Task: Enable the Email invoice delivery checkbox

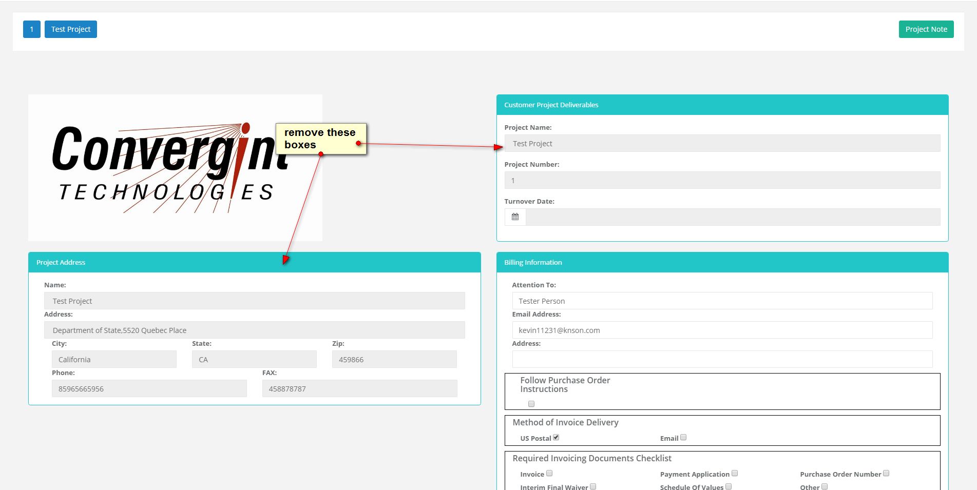Action: pyautogui.click(x=683, y=438)
